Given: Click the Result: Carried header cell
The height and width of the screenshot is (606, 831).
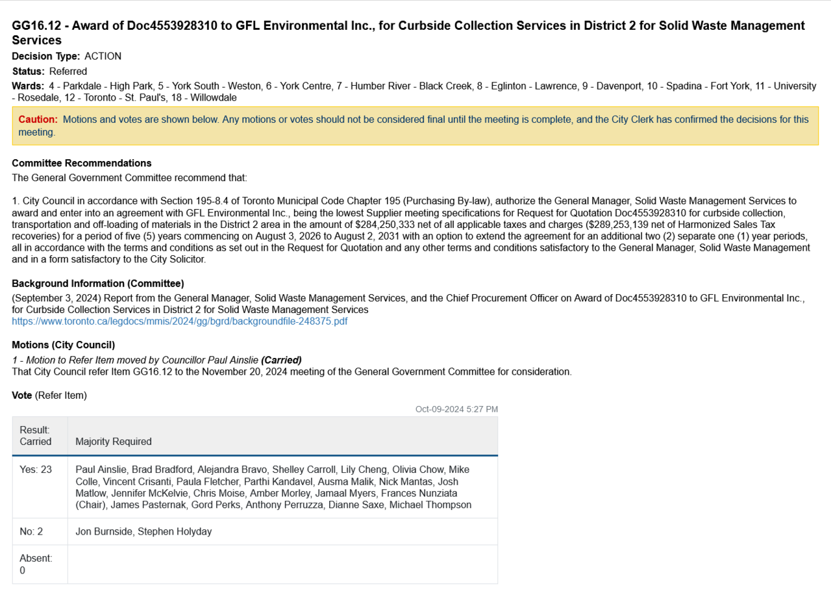Looking at the screenshot, I should (x=36, y=436).
